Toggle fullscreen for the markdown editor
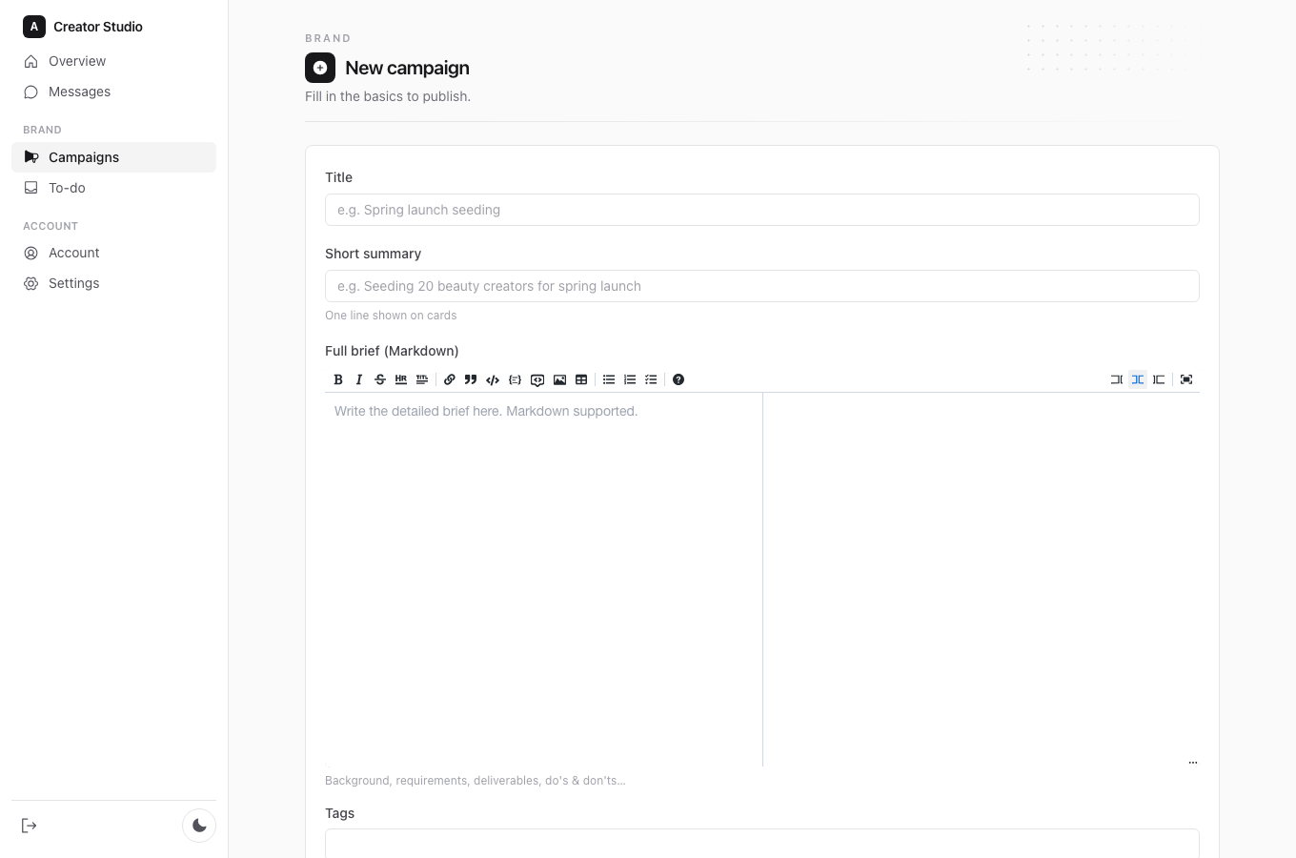This screenshot has width=1296, height=858. point(1186,379)
